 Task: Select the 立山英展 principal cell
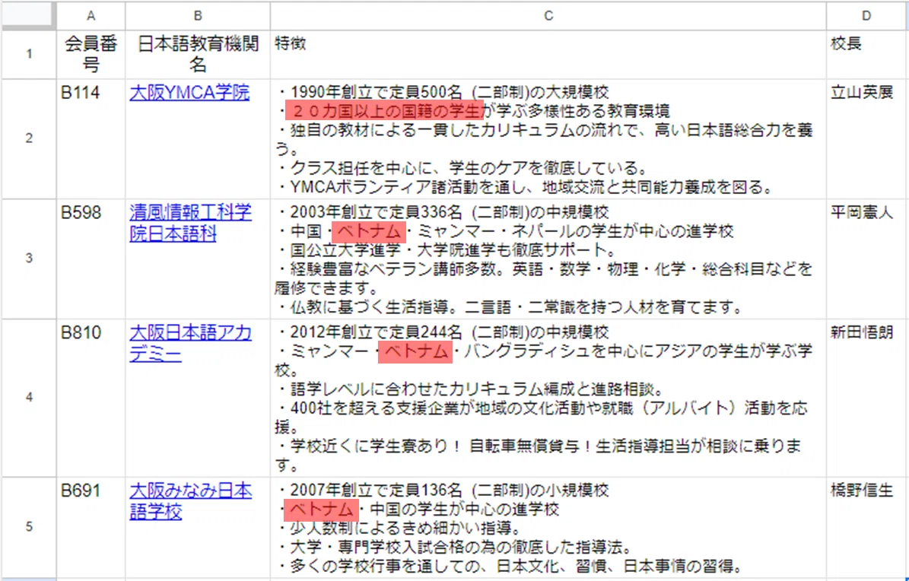pos(866,138)
